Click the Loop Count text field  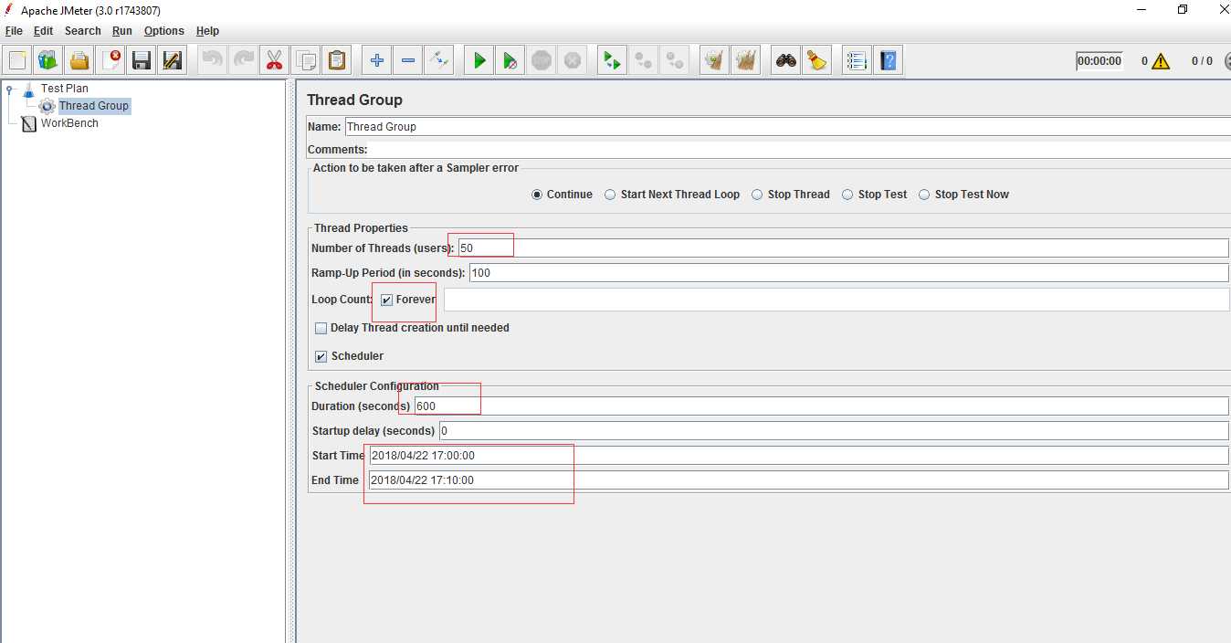(836, 300)
